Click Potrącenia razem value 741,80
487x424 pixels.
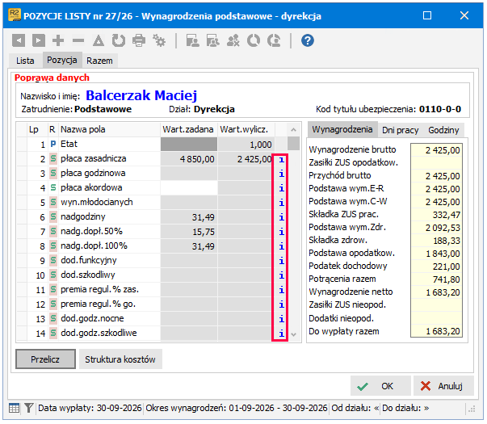point(447,279)
